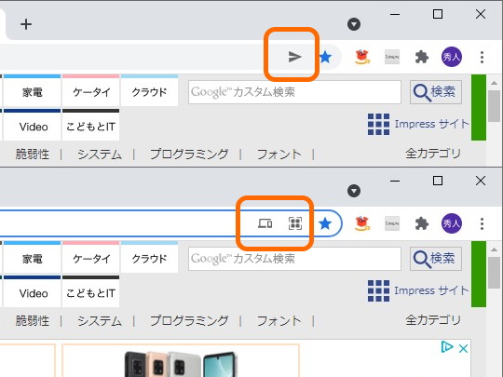Open the 脆弱性 category link in lower window
This screenshot has width=503, height=377.
[x=33, y=321]
